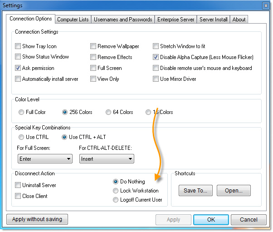Viewport: 273px width, 232px height.
Task: Toggle Disable Alpha Capture checkbox
Action: click(x=156, y=57)
